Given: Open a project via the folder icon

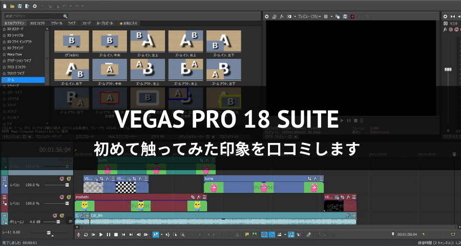Looking at the screenshot, I should coord(12,6).
